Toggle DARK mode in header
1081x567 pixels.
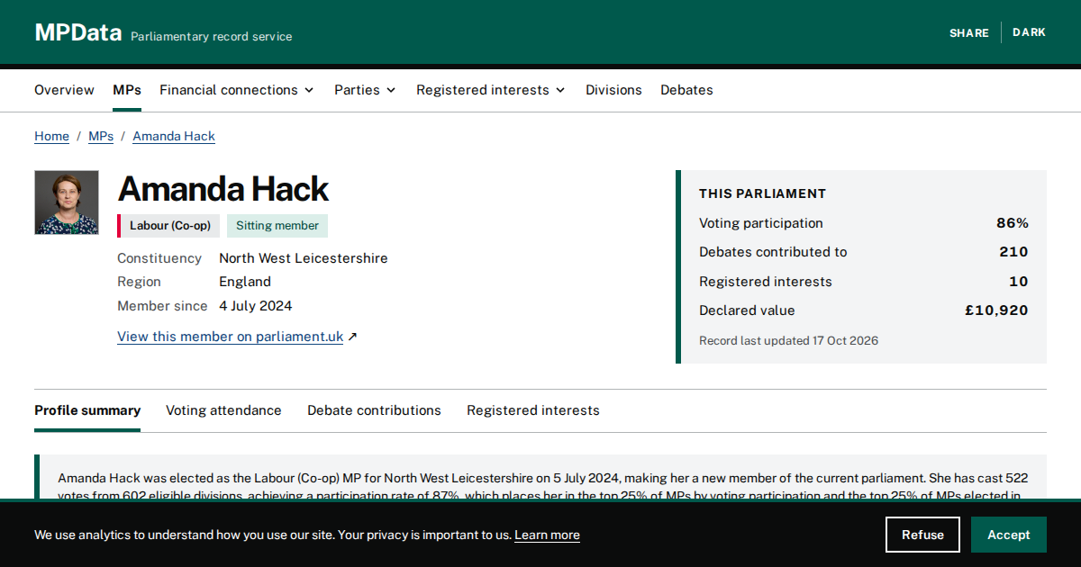point(1029,32)
